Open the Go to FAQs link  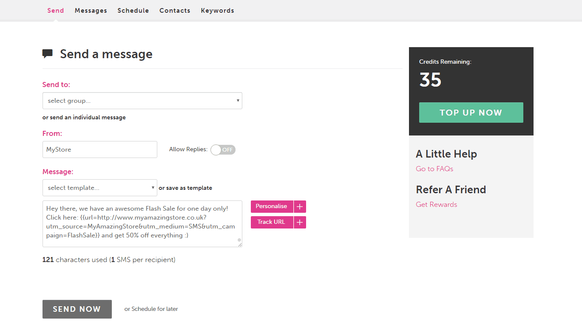coord(434,169)
